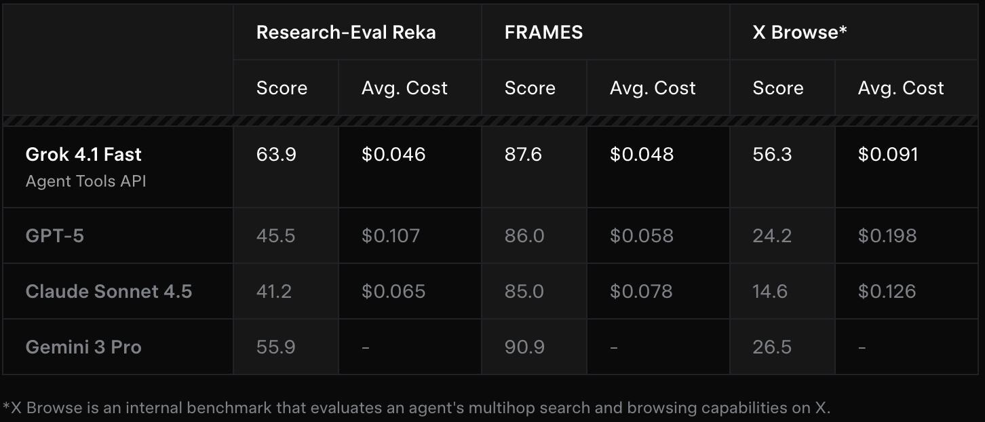The image size is (985, 422).
Task: Click the FRAMES column header
Action: tap(543, 33)
